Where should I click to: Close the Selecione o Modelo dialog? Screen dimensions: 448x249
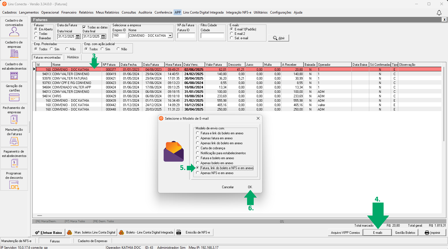258,118
